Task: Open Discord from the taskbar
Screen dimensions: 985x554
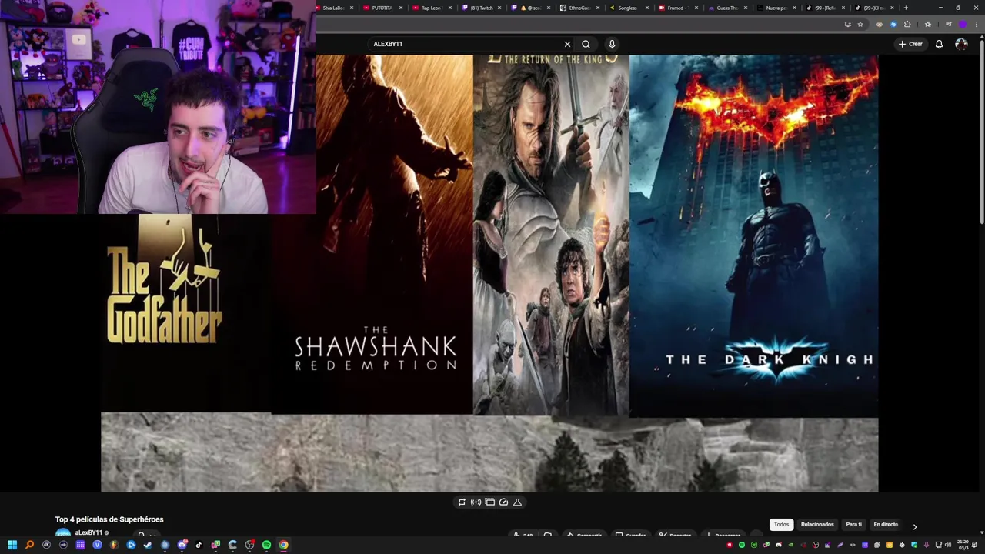Action: [182, 545]
